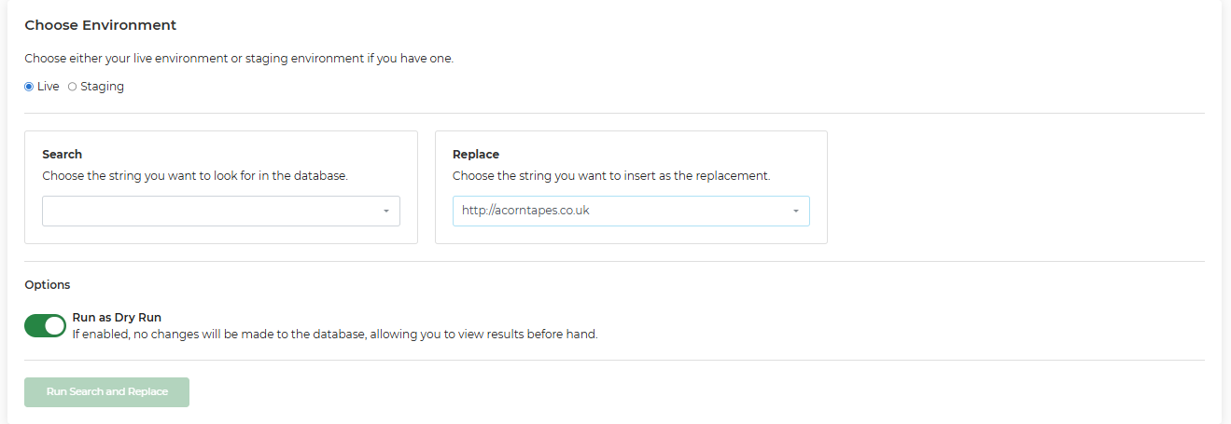This screenshot has height=424, width=1231.
Task: Click the 'Staging' label text
Action: pos(102,87)
